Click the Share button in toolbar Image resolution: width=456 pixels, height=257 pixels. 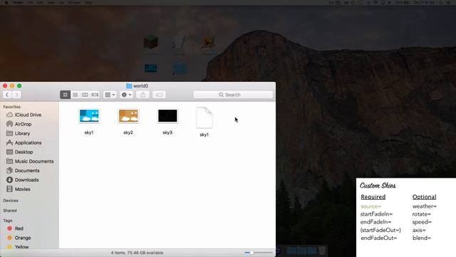click(x=142, y=95)
